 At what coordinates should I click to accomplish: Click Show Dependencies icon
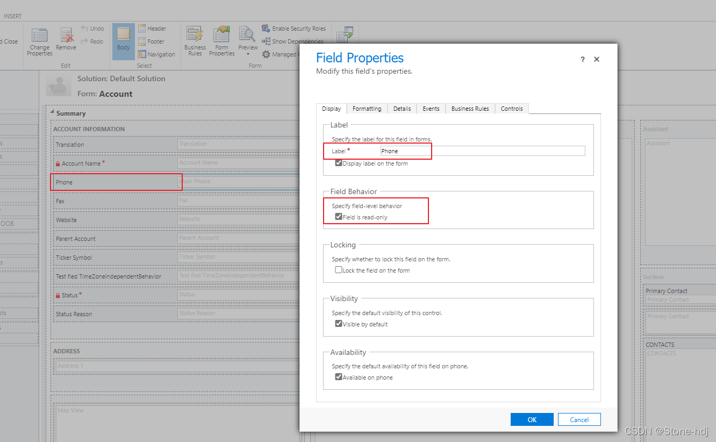[x=266, y=41]
